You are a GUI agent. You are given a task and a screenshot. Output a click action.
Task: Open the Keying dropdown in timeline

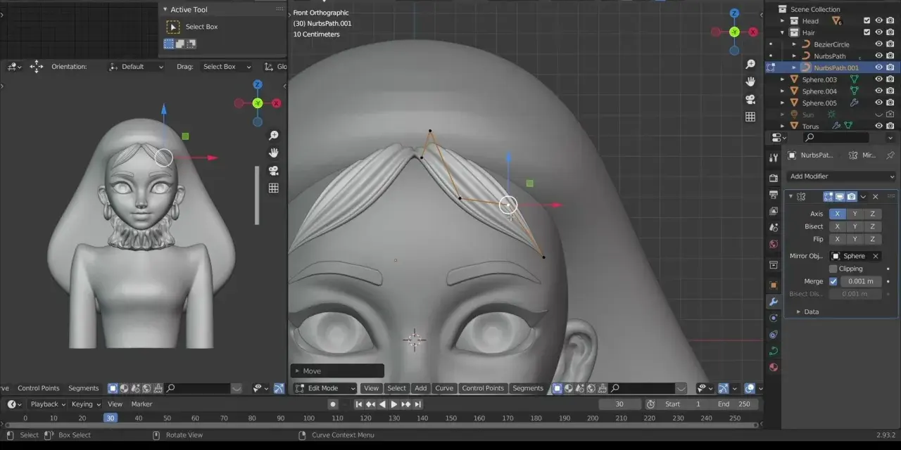coord(86,404)
